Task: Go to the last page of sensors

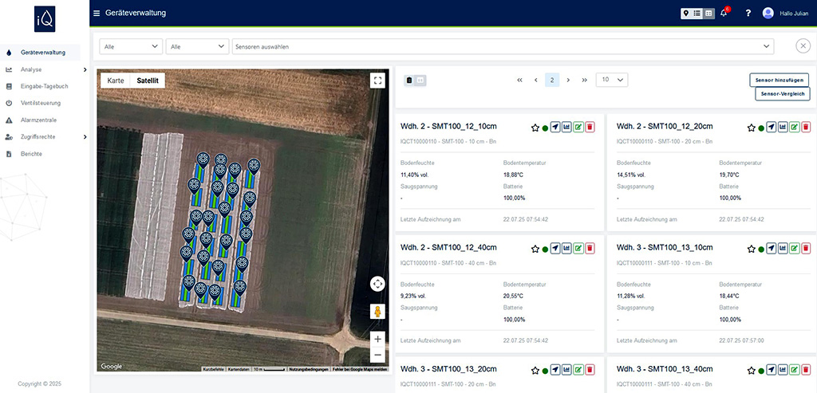Action: tap(585, 81)
